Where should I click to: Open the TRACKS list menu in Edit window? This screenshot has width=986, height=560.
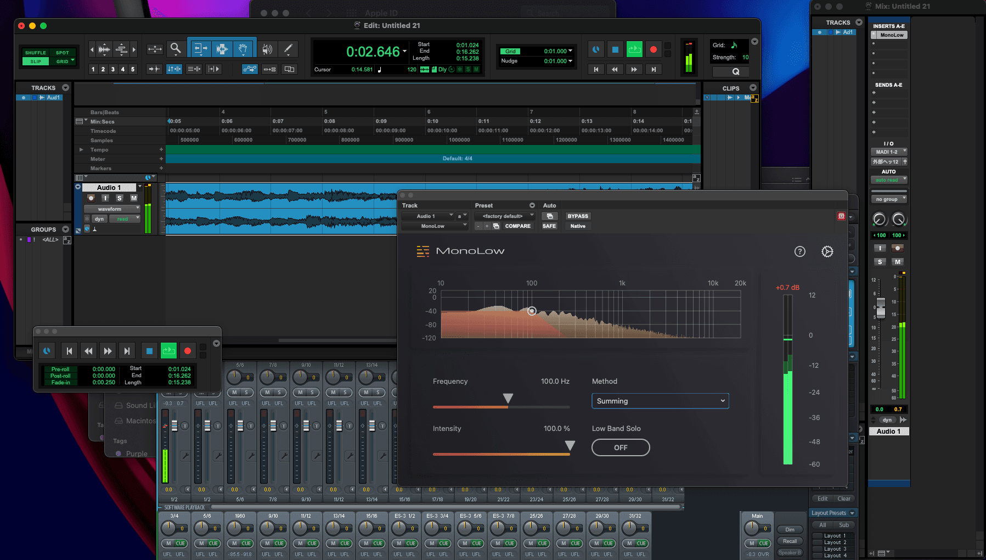(66, 88)
